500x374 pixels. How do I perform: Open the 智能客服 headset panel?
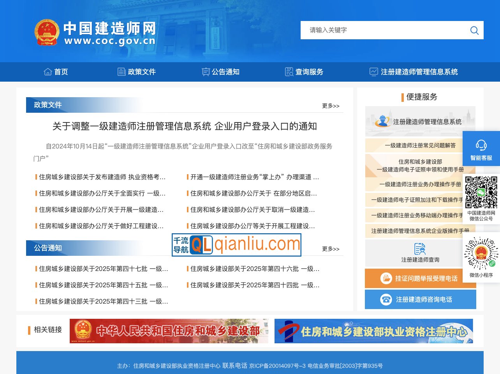[x=482, y=149]
